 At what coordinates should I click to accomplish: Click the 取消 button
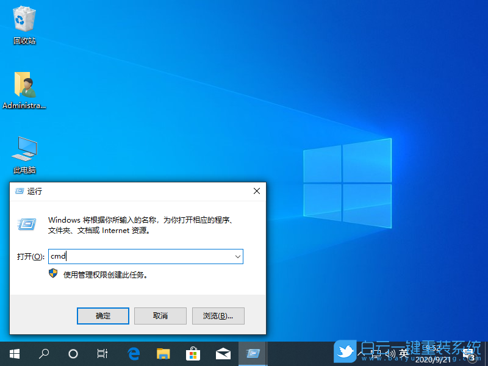click(x=160, y=315)
